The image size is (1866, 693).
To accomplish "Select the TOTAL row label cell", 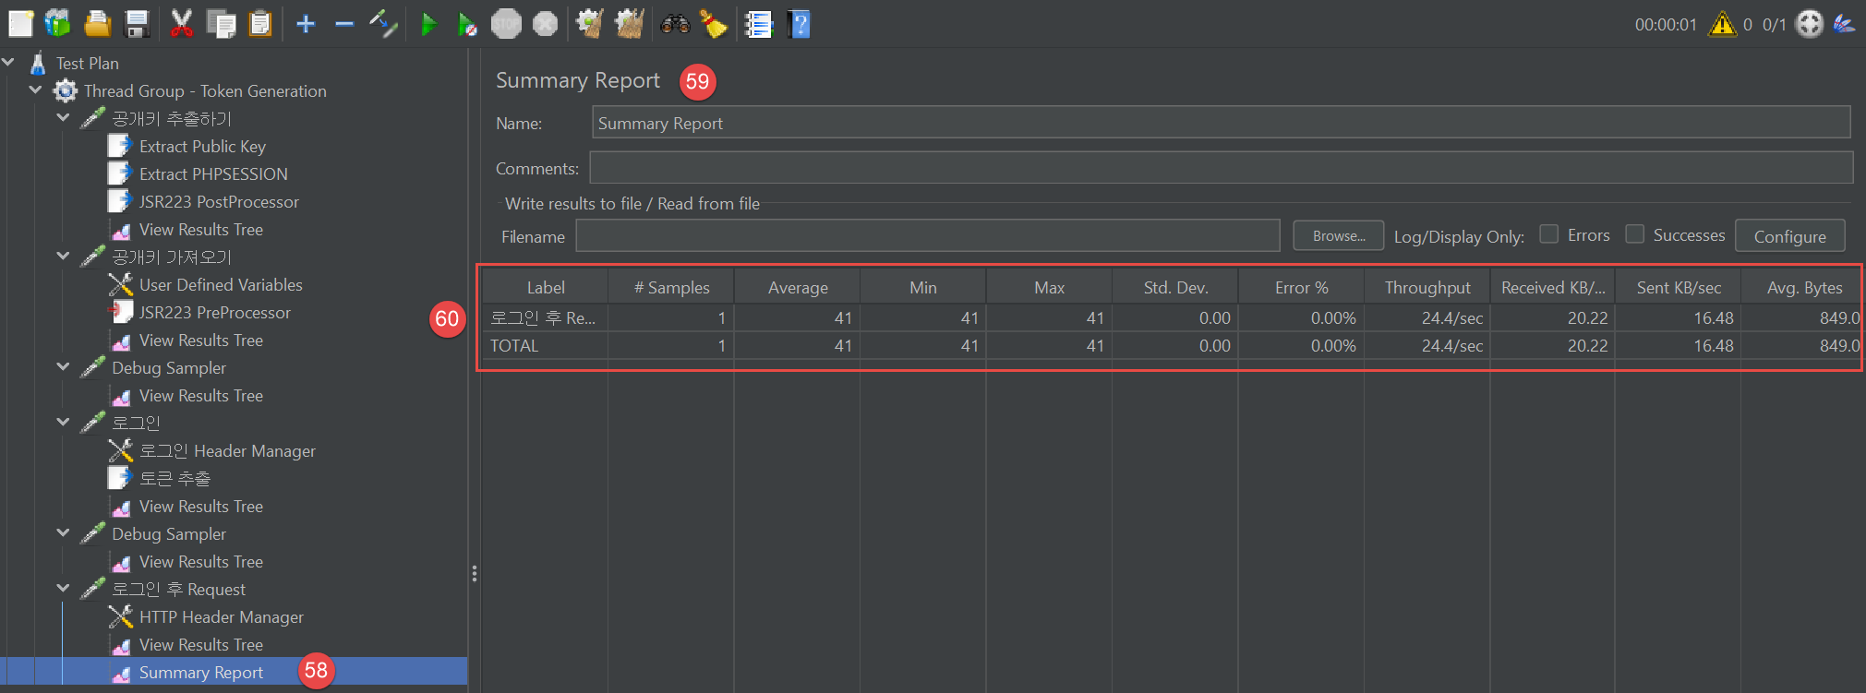I will click(545, 345).
